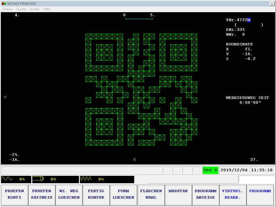
Task: Click the 4. axis limit value
Action: tap(17, 15)
